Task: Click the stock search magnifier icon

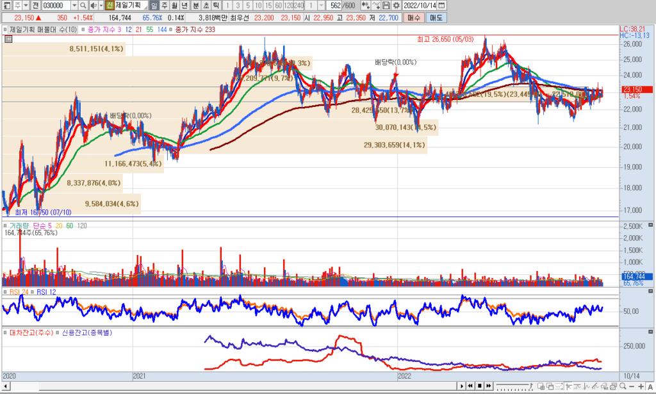Action: [x=83, y=5]
